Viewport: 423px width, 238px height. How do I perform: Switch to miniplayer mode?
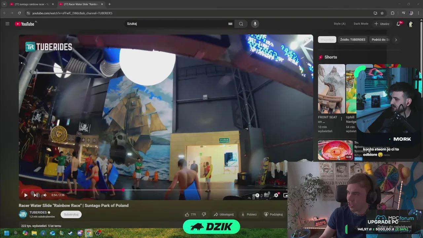(285, 195)
